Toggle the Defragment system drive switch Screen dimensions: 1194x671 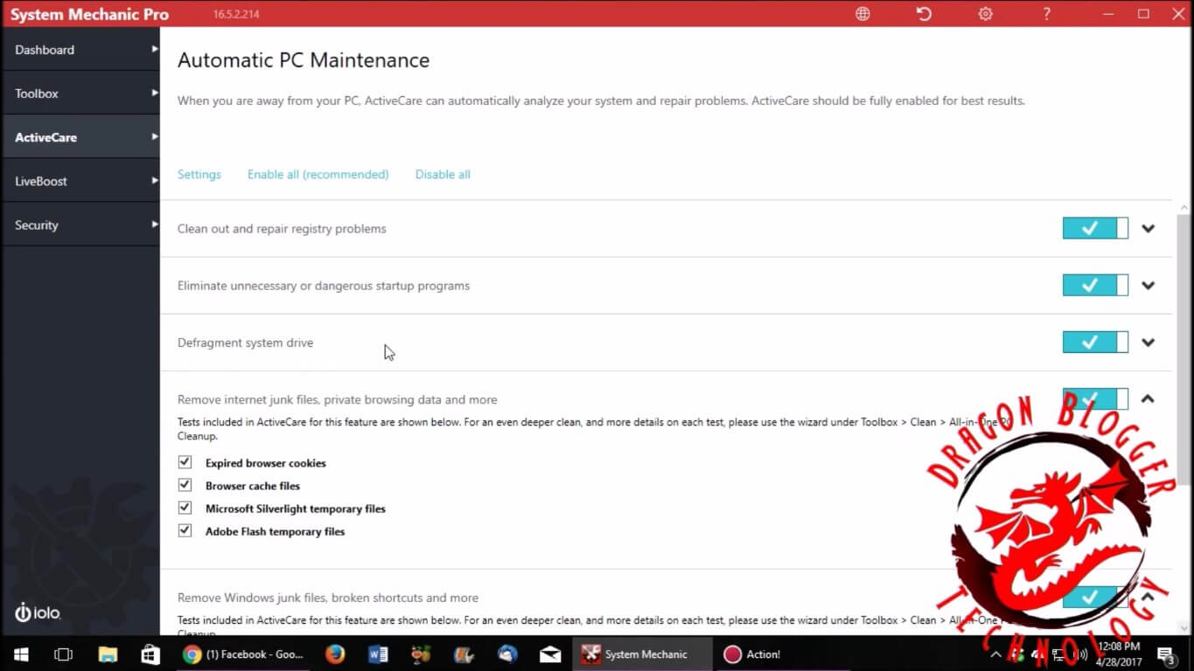point(1094,342)
